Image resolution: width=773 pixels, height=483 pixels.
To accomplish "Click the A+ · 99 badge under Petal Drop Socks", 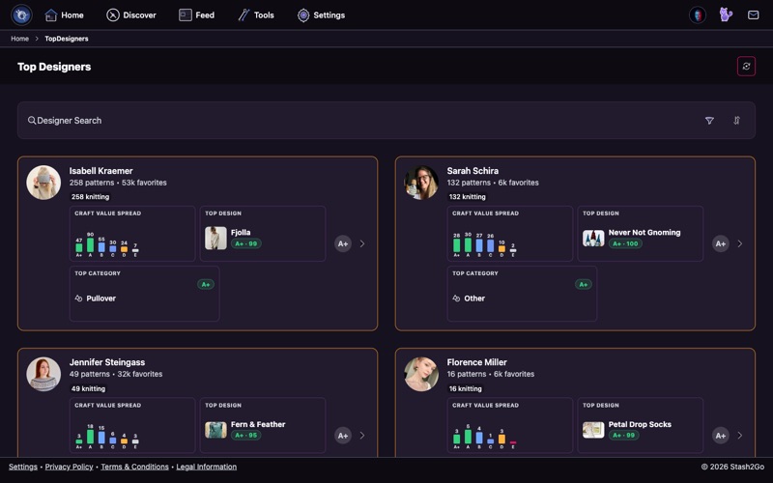I will tap(623, 436).
